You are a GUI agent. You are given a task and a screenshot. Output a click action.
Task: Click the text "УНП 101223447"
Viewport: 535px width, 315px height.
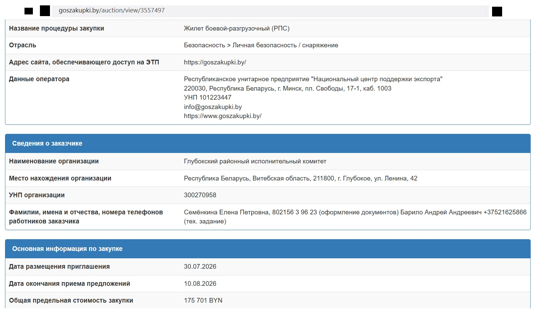coord(208,98)
